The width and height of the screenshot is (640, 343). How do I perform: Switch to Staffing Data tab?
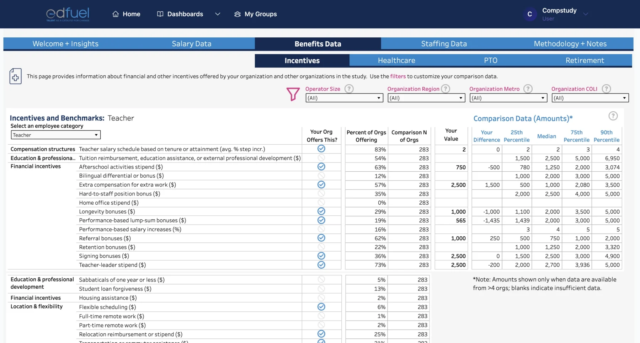(x=444, y=44)
